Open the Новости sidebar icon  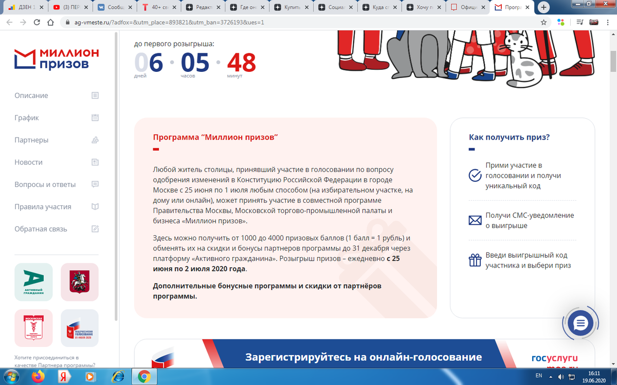[95, 162]
